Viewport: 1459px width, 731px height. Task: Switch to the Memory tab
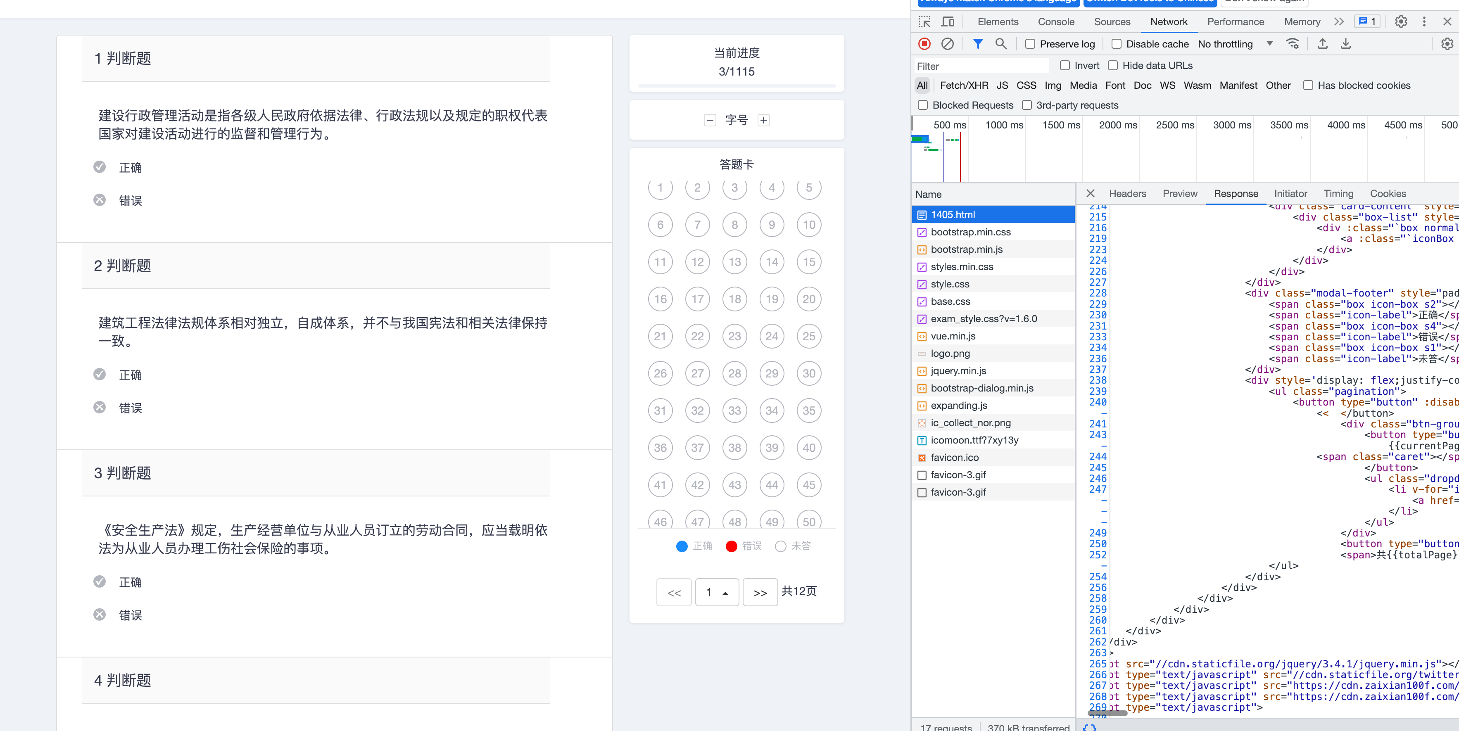(x=1302, y=21)
